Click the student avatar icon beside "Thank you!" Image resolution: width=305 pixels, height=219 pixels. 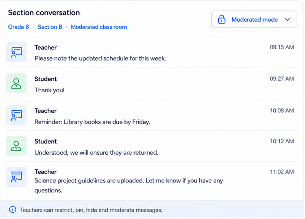(16, 83)
